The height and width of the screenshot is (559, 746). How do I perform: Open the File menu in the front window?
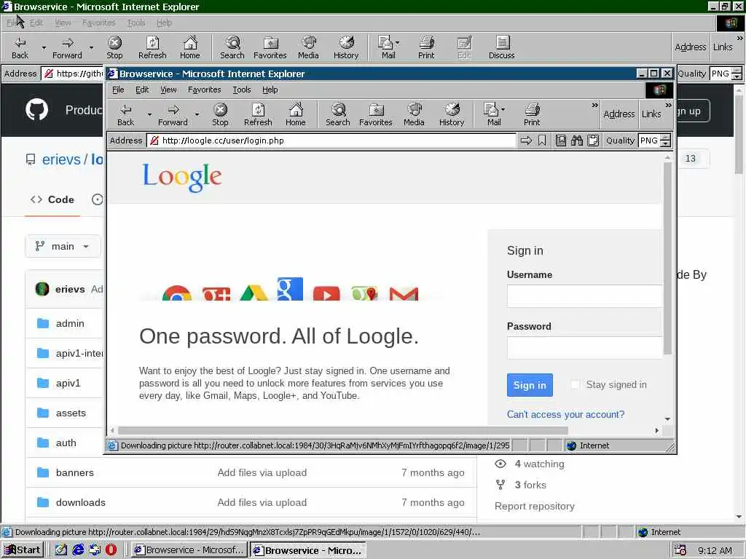[x=118, y=90]
